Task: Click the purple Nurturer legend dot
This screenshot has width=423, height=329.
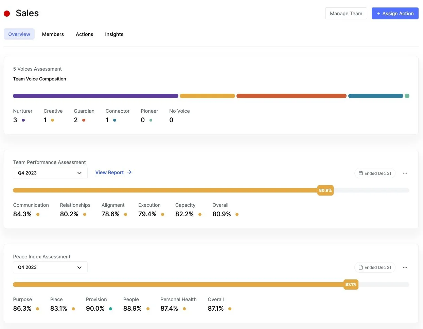Action: [23, 120]
